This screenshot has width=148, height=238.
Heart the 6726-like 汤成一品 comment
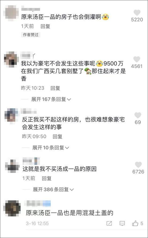138,165
